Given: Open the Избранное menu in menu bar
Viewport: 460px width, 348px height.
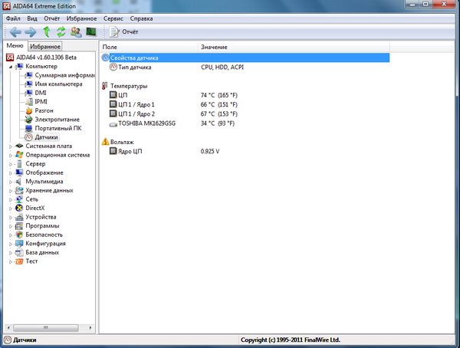Looking at the screenshot, I should (x=81, y=18).
